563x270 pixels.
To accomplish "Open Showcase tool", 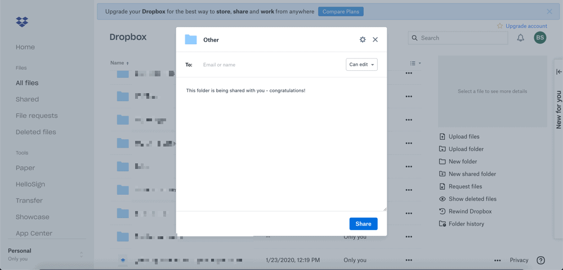I will pyautogui.click(x=32, y=217).
